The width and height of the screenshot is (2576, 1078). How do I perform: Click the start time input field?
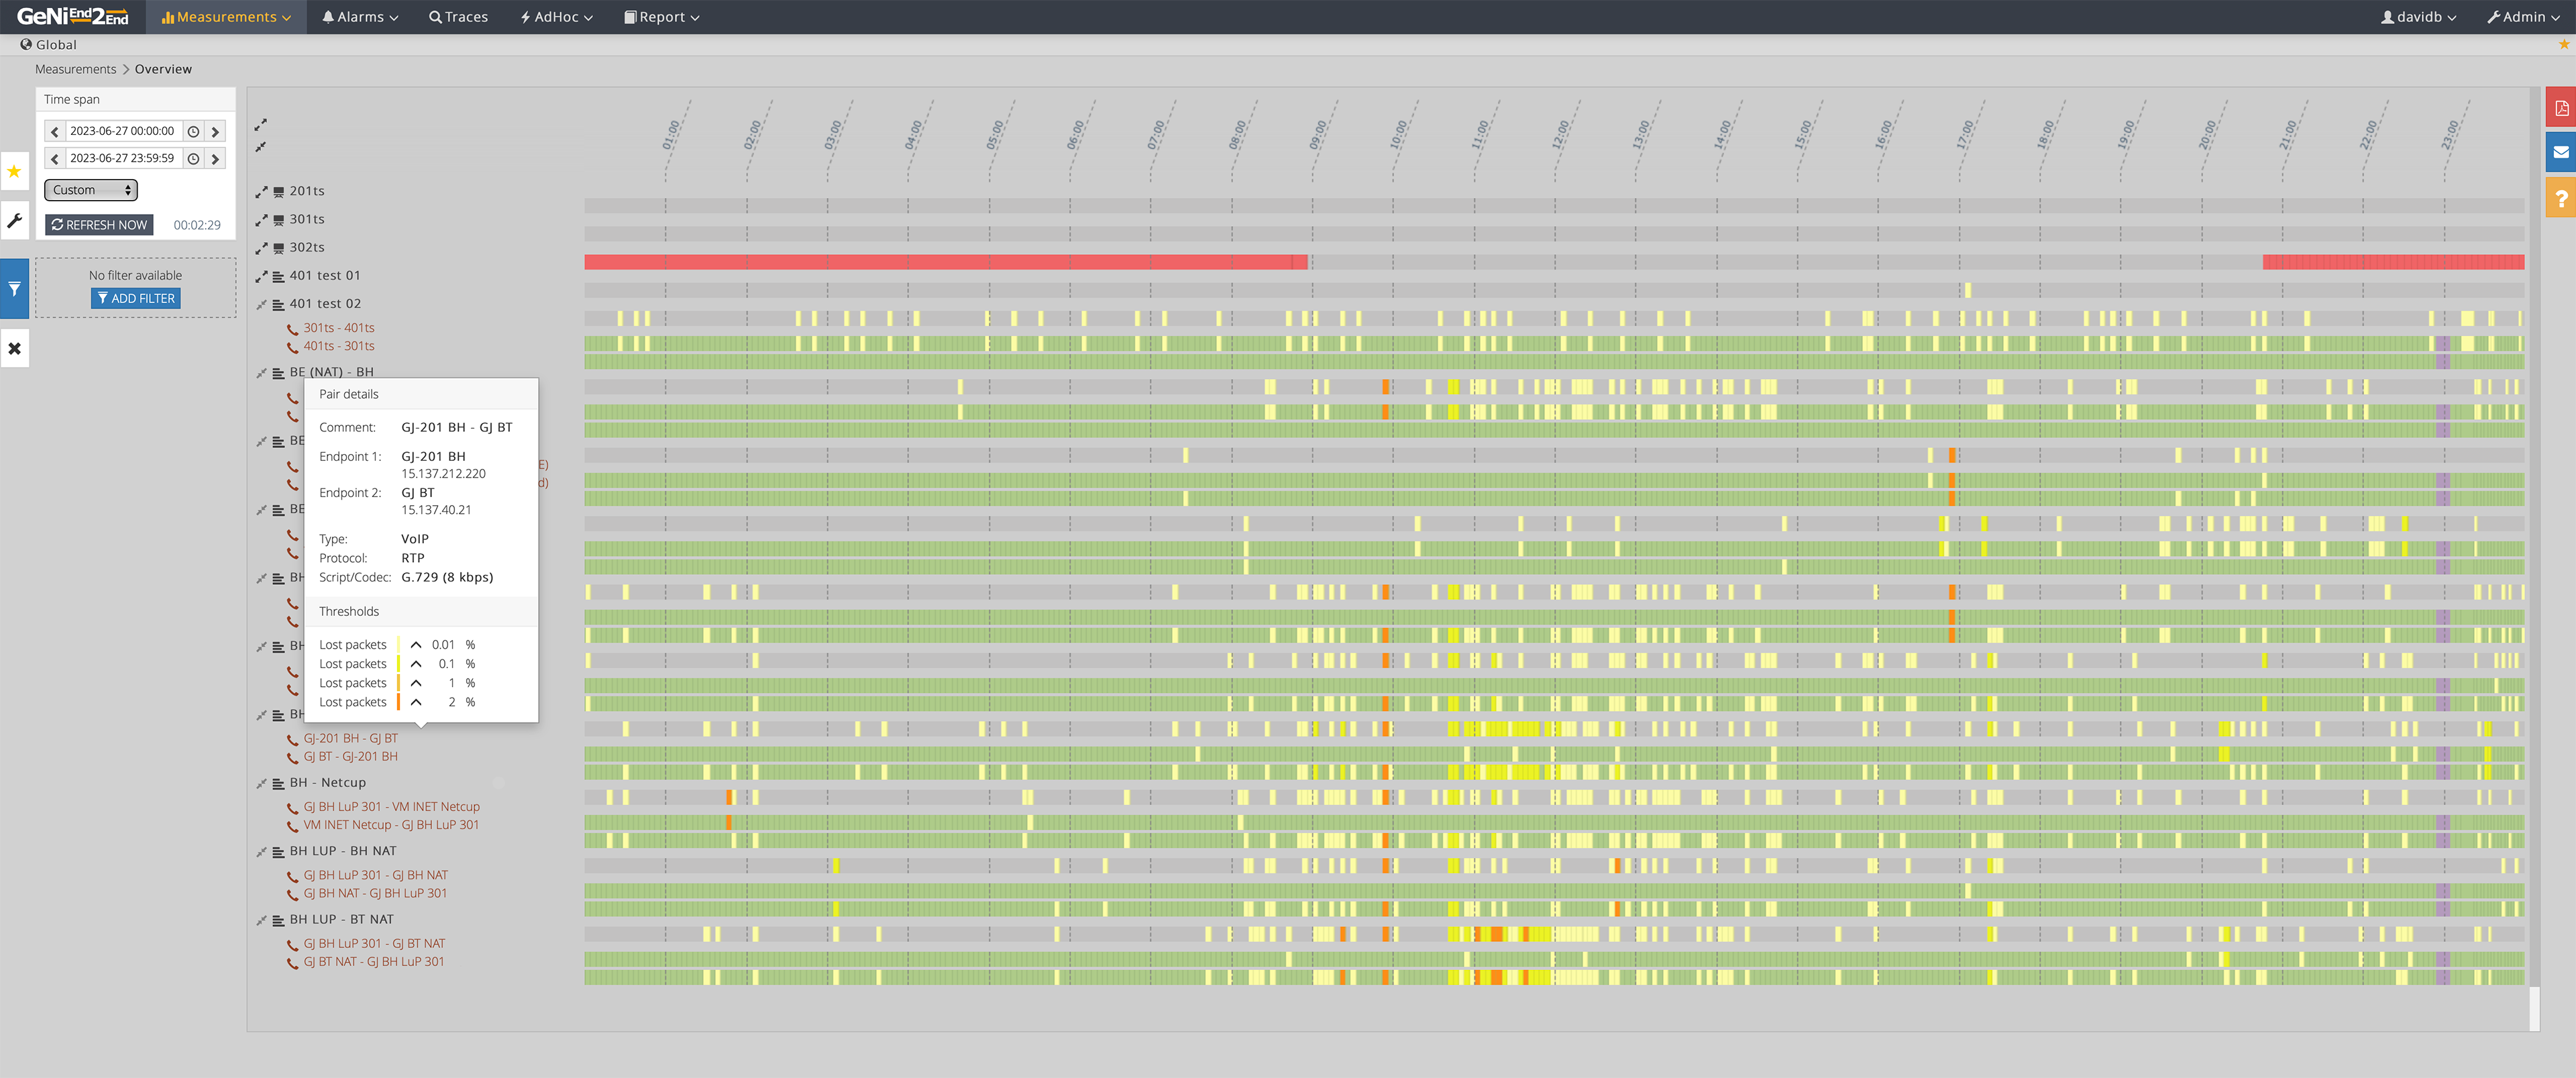123,131
